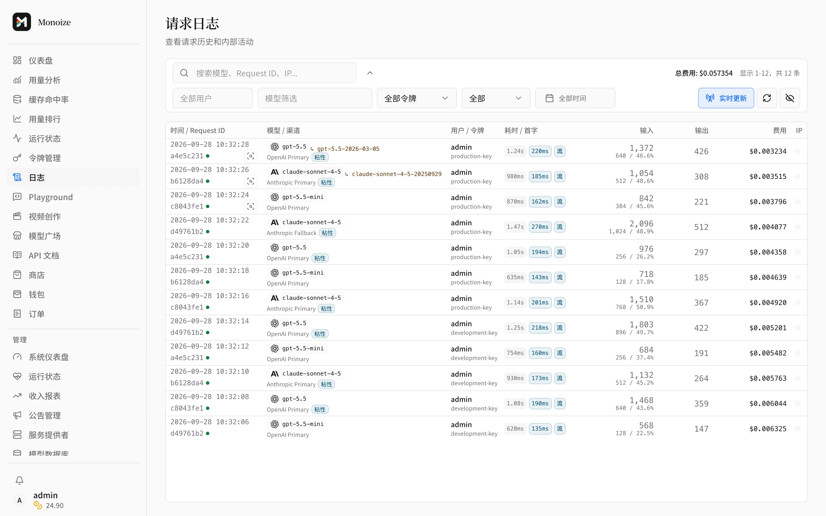The image size is (826, 516).
Task: Open 商店 shop icon
Action: point(17,275)
